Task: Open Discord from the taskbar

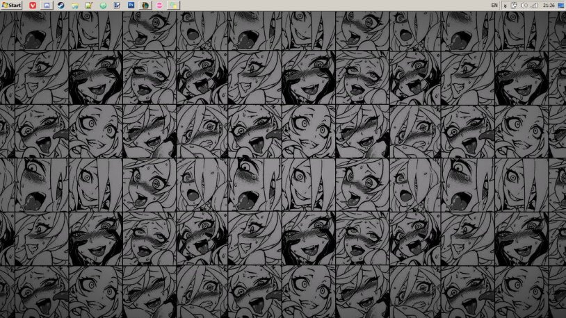Action: (47, 5)
